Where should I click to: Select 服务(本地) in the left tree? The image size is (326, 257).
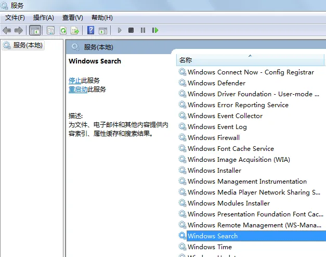(23, 45)
